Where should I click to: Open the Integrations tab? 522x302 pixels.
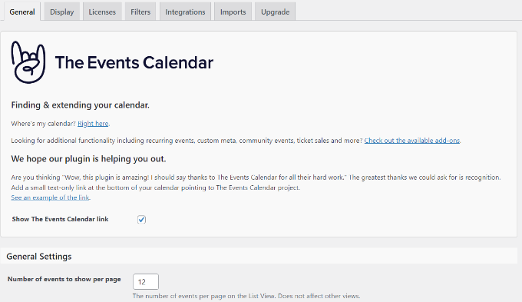[x=185, y=12]
